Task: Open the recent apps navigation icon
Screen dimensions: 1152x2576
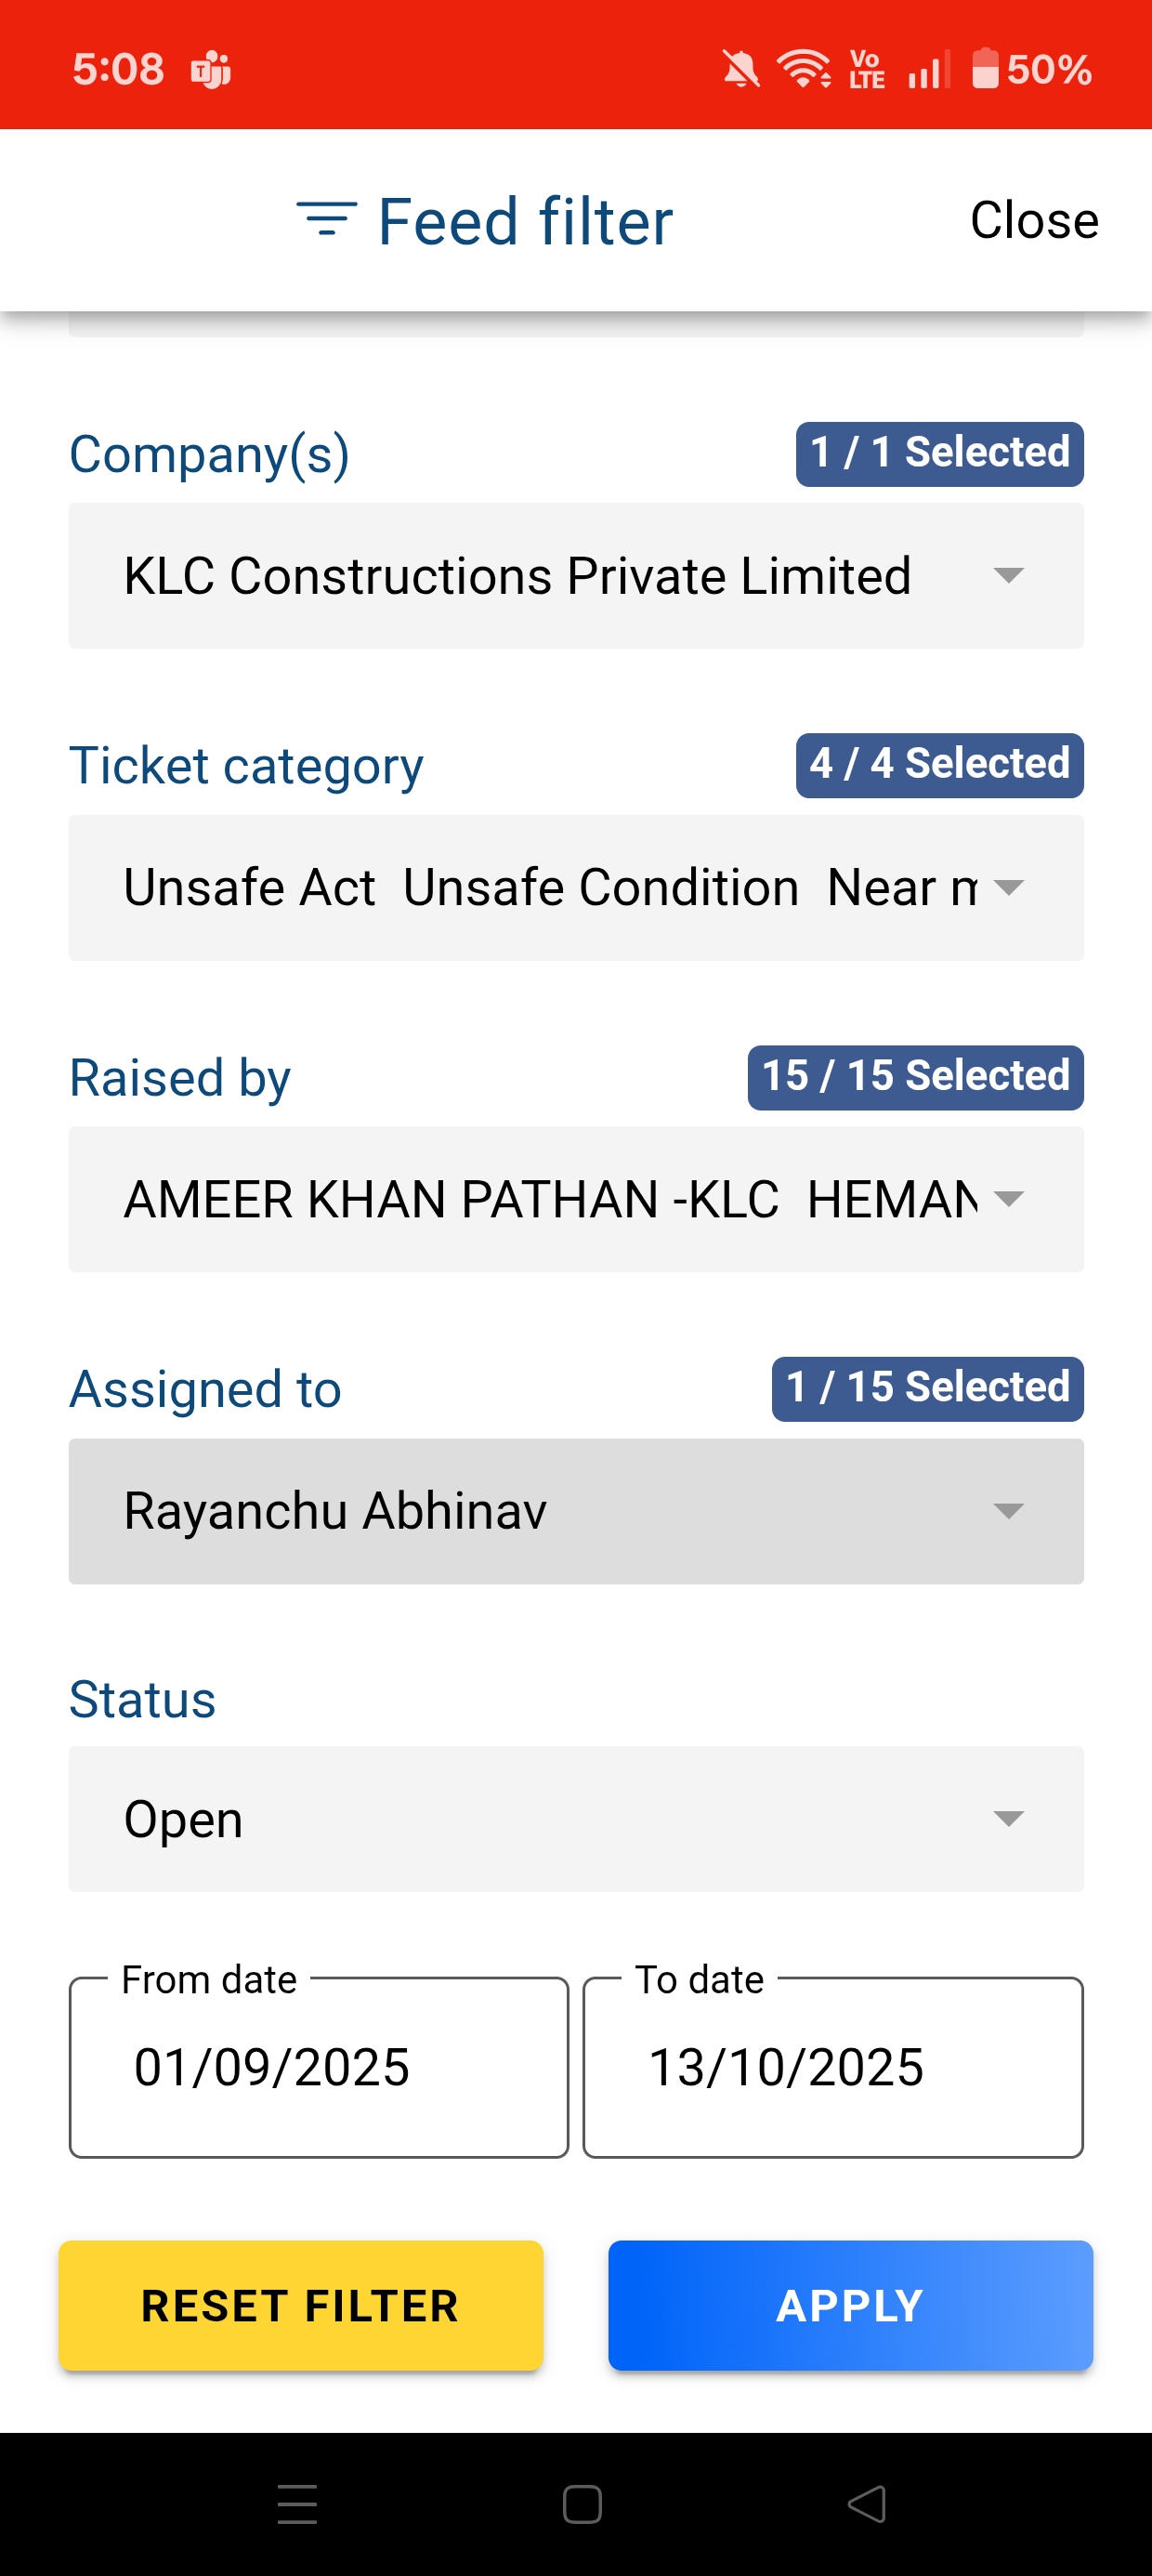Action: pyautogui.click(x=297, y=2504)
